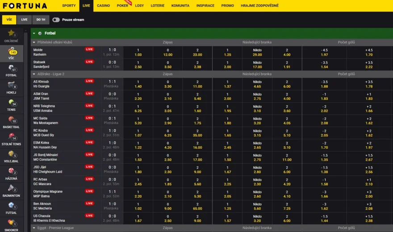Bet +3 goals 2.00 Olympique Magrane match
This screenshot has width=393, height=232.
pos(369,194)
